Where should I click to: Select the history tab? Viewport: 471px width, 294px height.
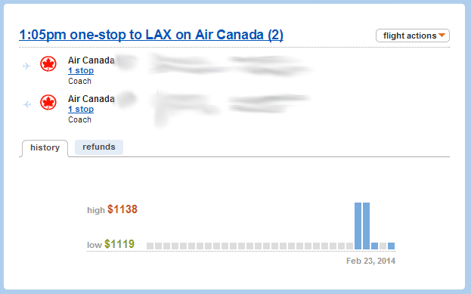tap(45, 147)
